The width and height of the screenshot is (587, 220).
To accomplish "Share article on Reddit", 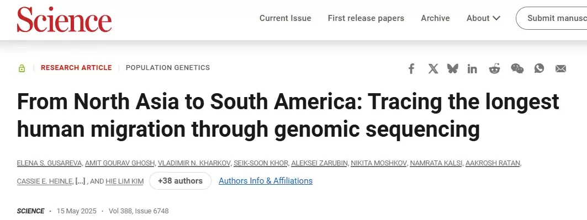I will tap(494, 69).
